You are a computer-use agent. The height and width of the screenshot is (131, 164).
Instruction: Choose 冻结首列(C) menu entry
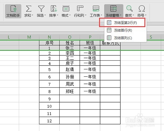point(125,38)
